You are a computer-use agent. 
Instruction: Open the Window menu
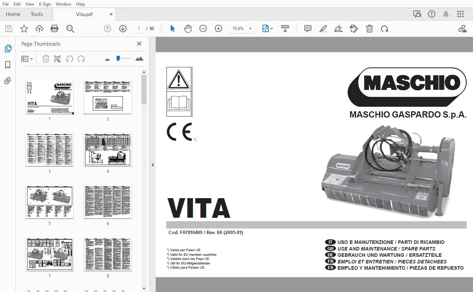(x=64, y=4)
